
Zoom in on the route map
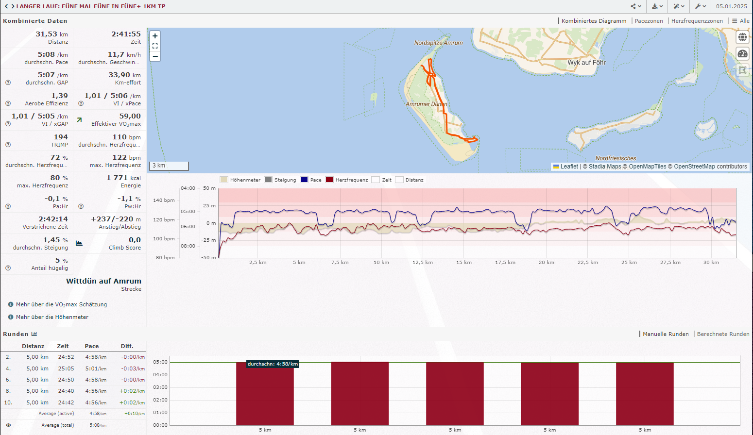(155, 36)
